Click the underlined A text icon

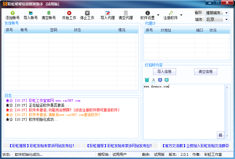tap(153, 80)
